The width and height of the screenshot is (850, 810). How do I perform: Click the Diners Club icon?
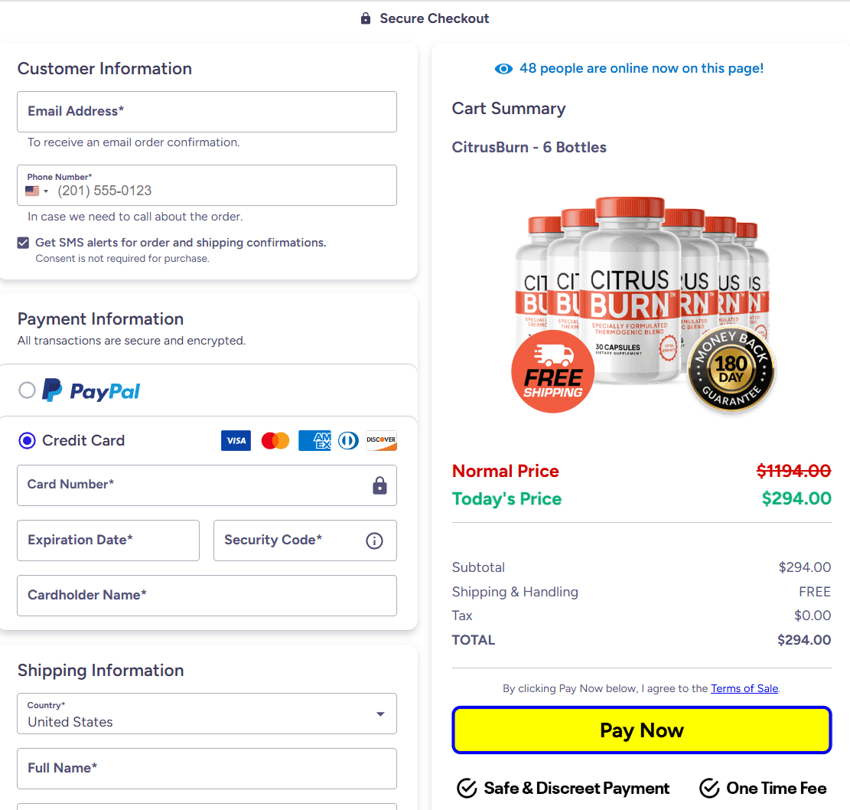pyautogui.click(x=348, y=440)
